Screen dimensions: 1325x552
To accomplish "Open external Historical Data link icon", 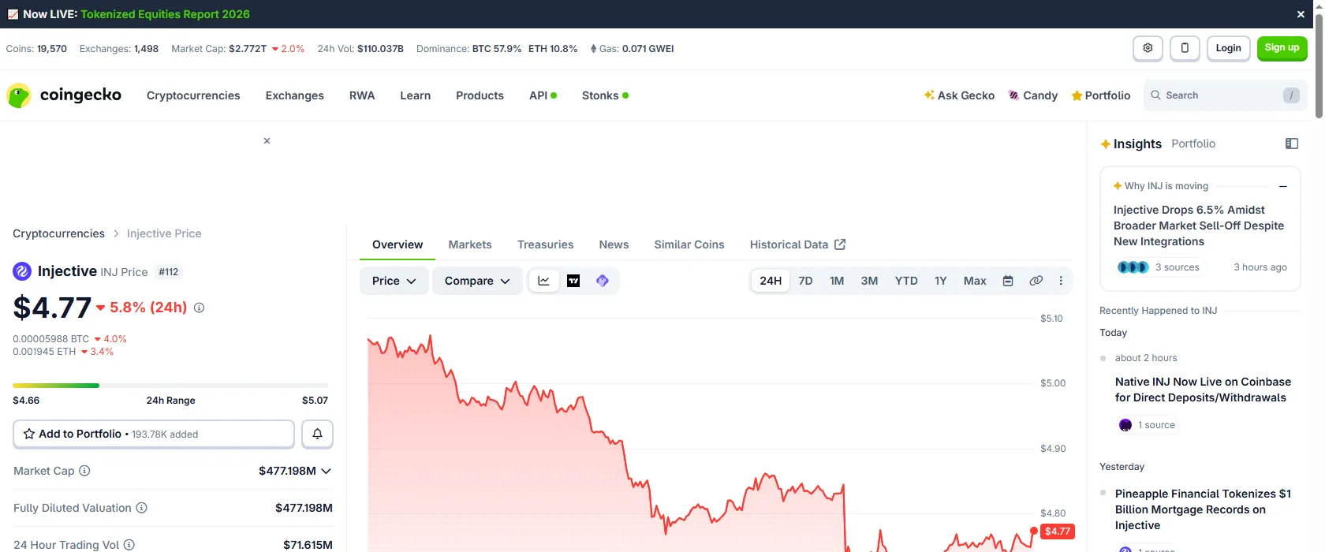I will (x=840, y=244).
